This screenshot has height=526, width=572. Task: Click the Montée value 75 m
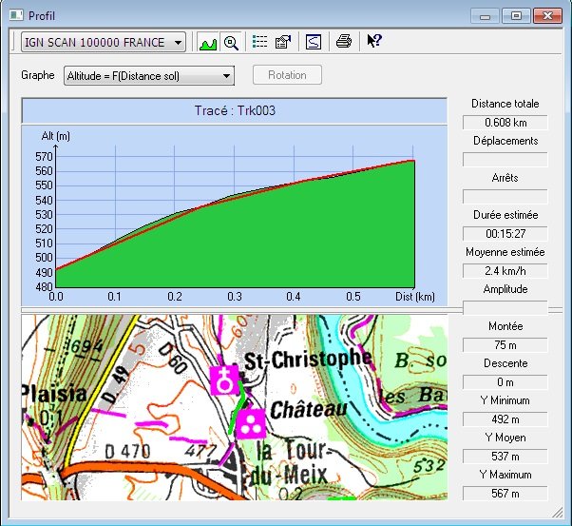click(x=505, y=345)
